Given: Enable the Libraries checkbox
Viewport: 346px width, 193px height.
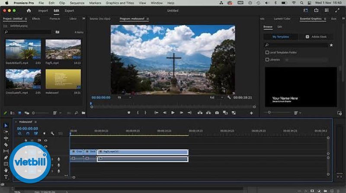Looking at the screenshot, I should 267,59.
